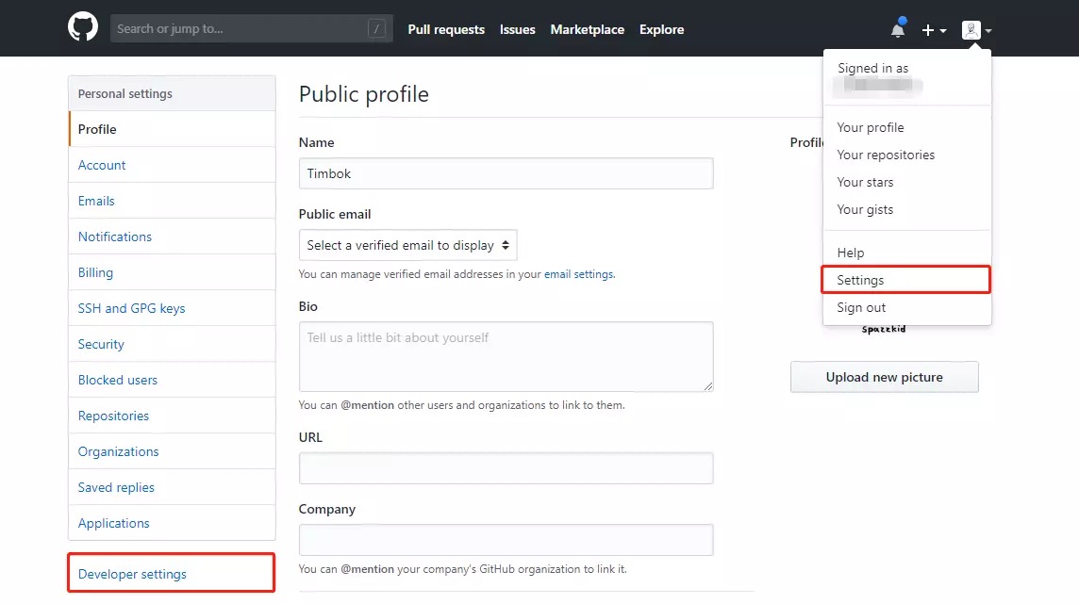This screenshot has width=1079, height=604.
Task: Select Profile in settings sidebar
Action: pos(172,129)
